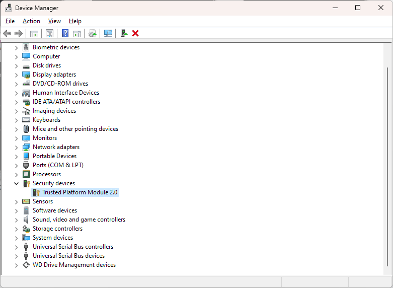Click the blue Help question mark icon
393x288 pixels.
65,33
